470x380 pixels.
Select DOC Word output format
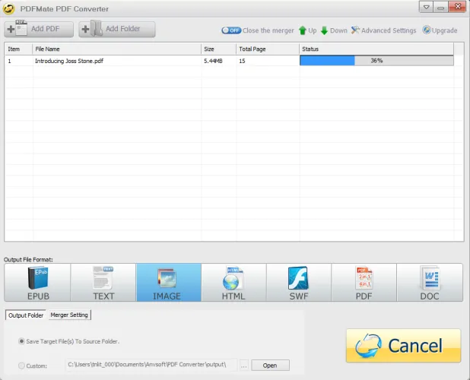(x=430, y=283)
